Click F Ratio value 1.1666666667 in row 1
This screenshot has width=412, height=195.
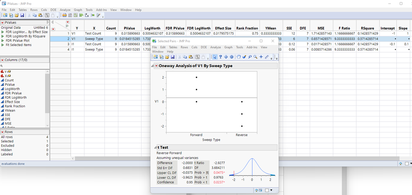click(x=345, y=34)
